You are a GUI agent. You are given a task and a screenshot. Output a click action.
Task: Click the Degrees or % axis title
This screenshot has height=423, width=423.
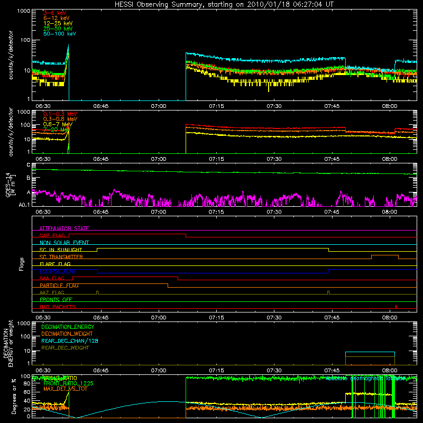pyautogui.click(x=14, y=396)
